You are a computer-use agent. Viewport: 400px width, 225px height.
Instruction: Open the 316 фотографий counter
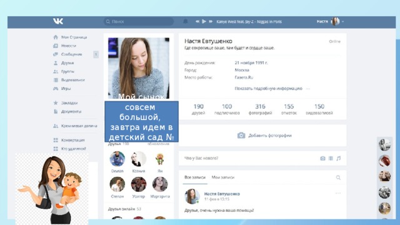(x=260, y=109)
